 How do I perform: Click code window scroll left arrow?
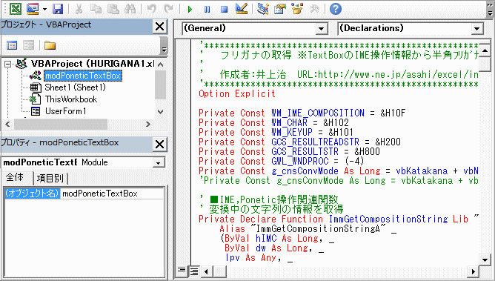point(207,271)
